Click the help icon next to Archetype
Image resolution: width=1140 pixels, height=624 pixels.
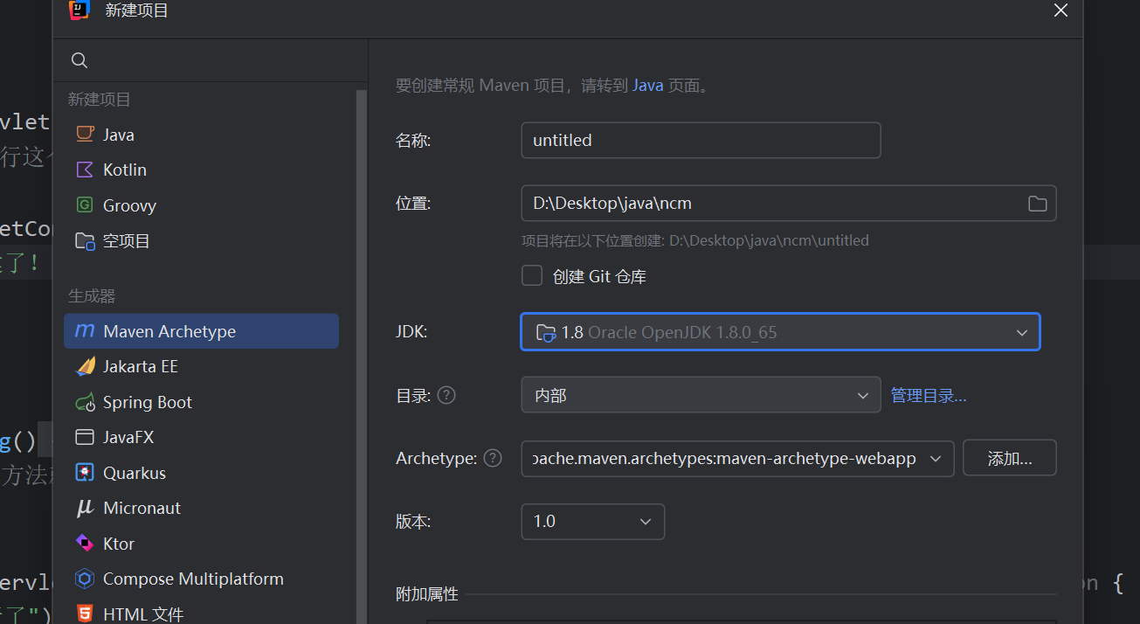click(x=493, y=458)
